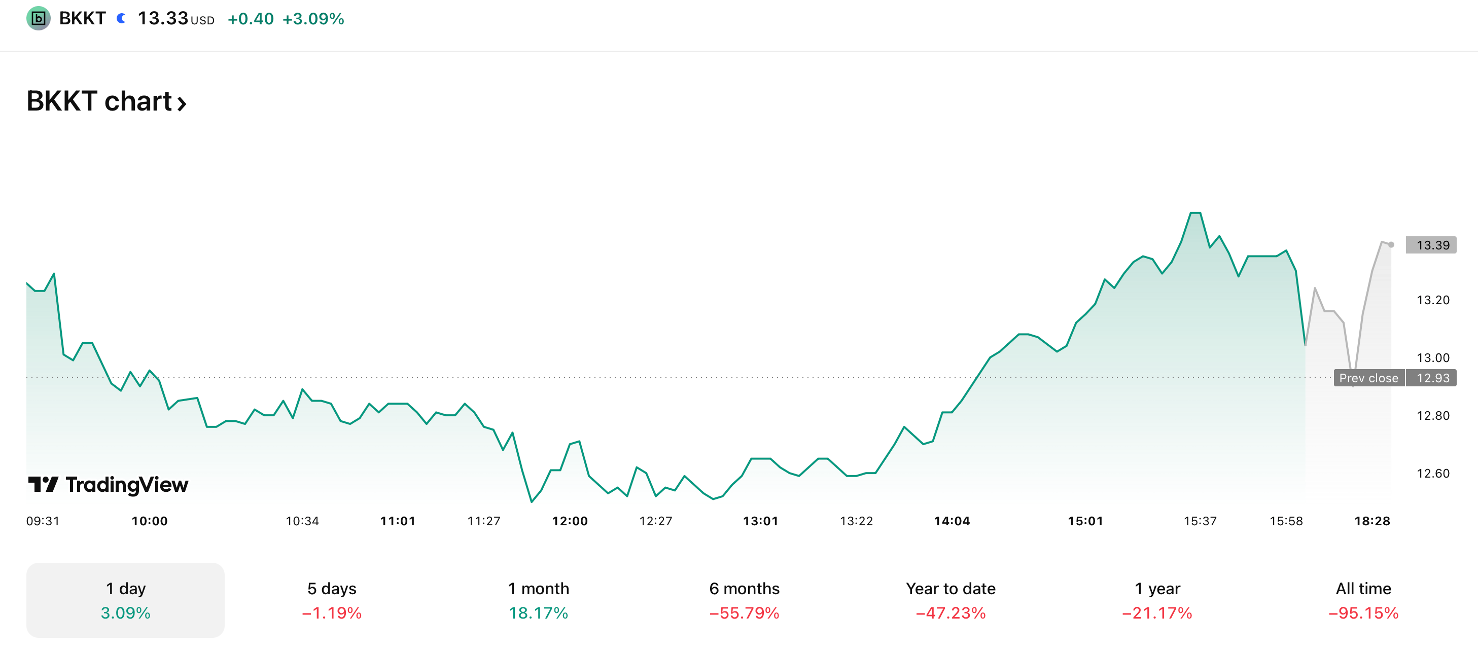Choose the Year to date range

click(x=951, y=599)
